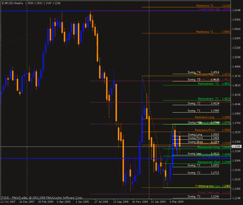
Task: Click the current price marker 1.3286
Action: 236,146
